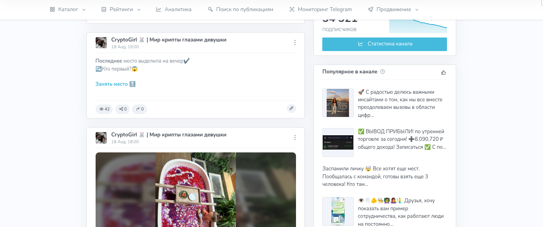Click the search icon beside Поиск по публикациям
The height and width of the screenshot is (227, 543).
210,9
